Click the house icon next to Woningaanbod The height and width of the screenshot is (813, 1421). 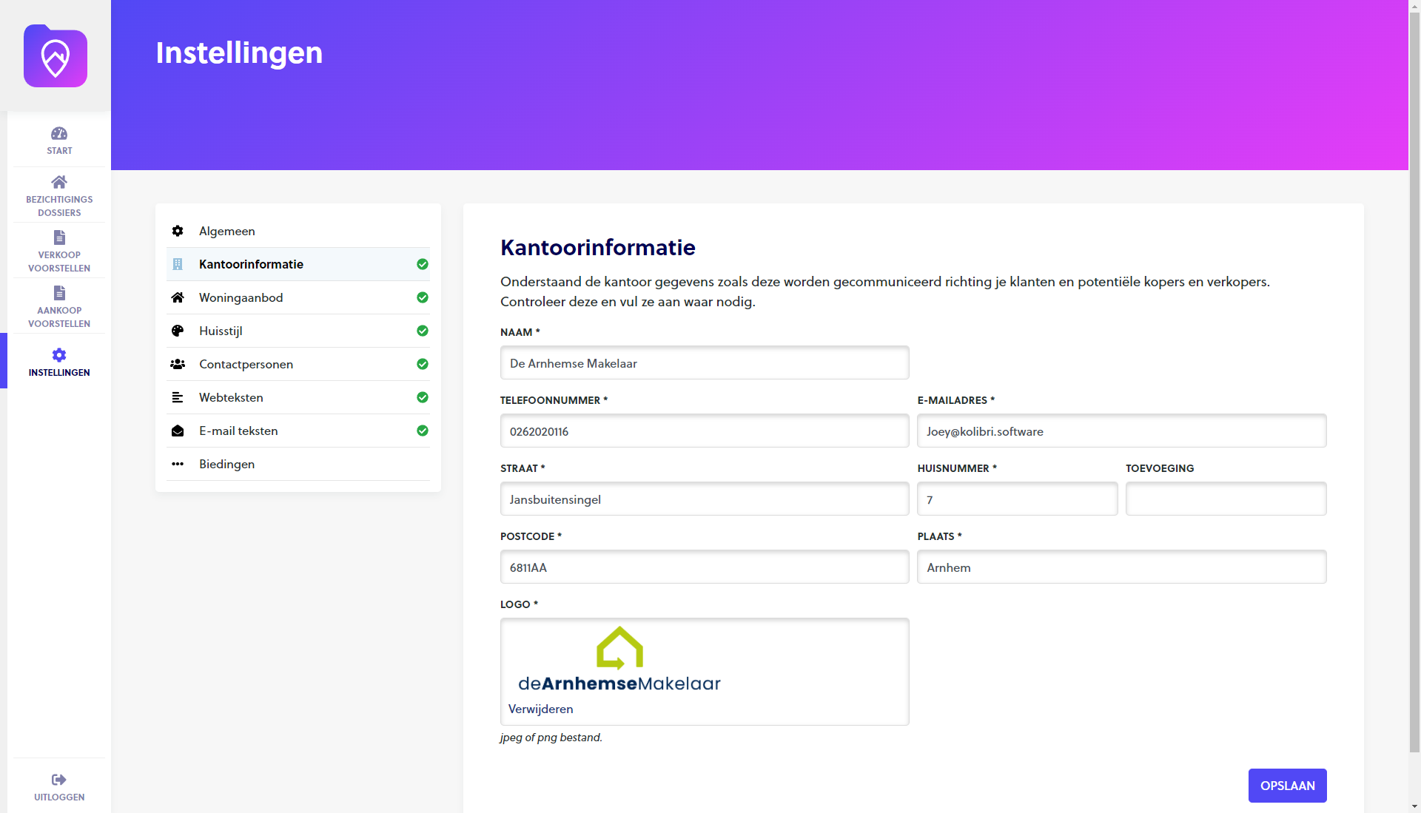(x=178, y=297)
